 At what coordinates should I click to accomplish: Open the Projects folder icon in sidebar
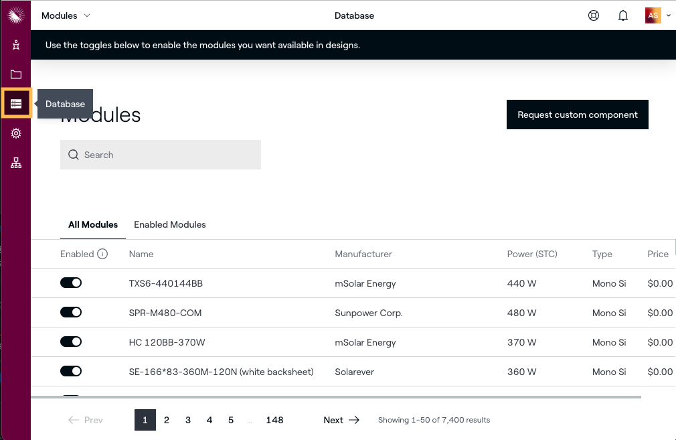[x=16, y=74]
